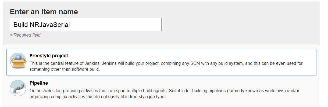Select the Pipeline pipe icon
The image size is (328, 107).
tap(18, 88)
